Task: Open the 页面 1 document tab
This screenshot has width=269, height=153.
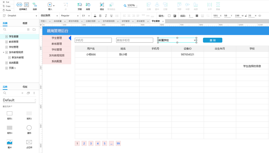Action: click(x=44, y=21)
